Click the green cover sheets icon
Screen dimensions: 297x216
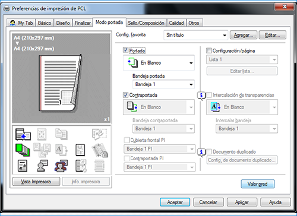[x=23, y=150]
